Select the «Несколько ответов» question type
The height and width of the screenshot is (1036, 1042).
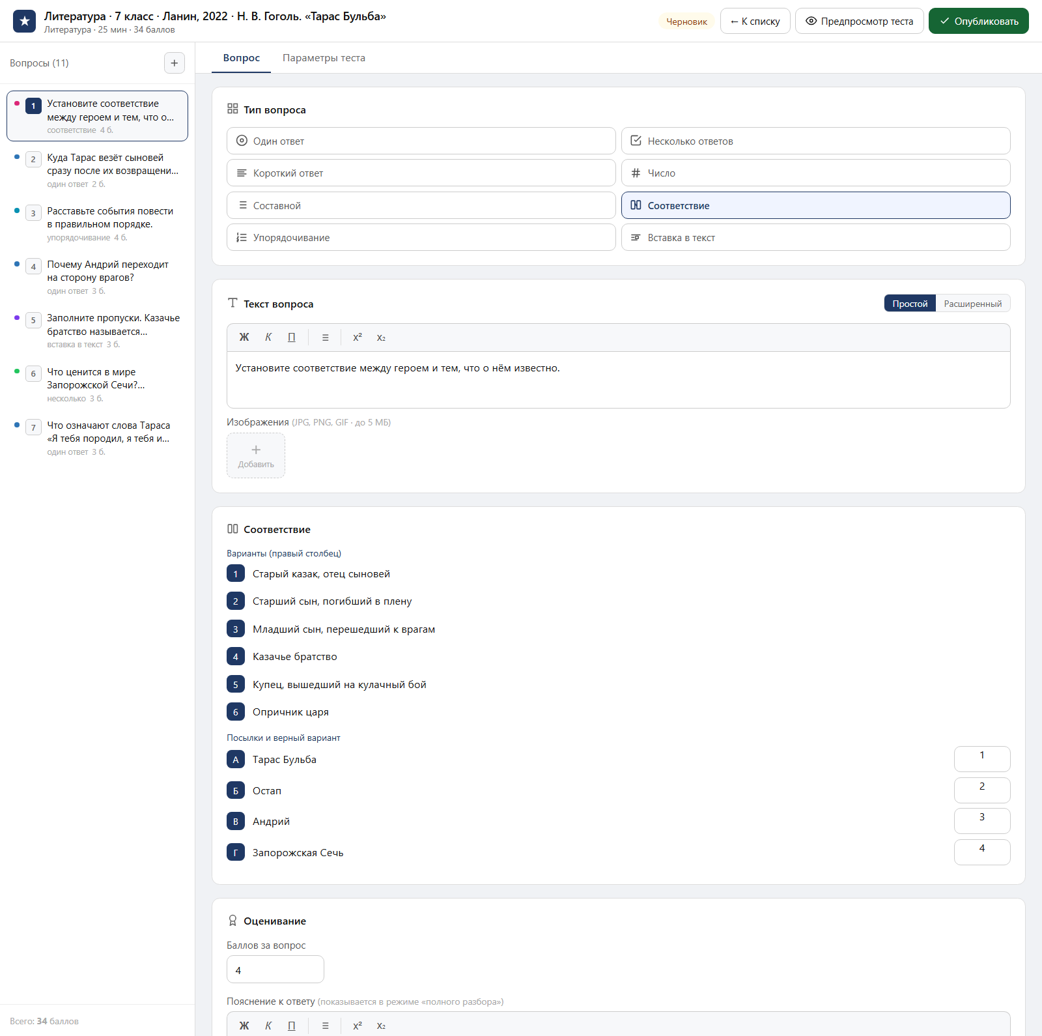pyautogui.click(x=815, y=141)
